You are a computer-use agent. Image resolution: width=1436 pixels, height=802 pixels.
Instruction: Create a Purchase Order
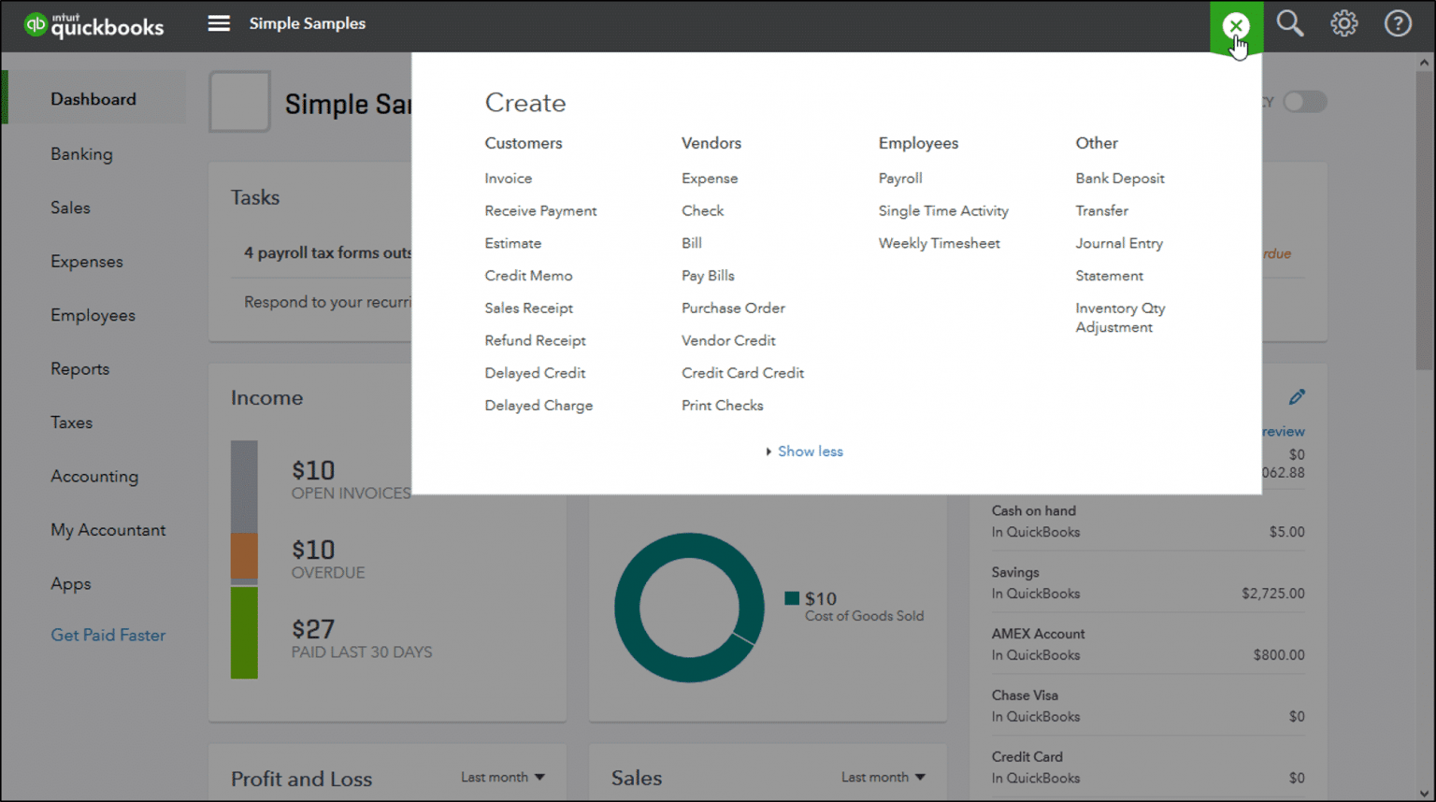coord(733,308)
